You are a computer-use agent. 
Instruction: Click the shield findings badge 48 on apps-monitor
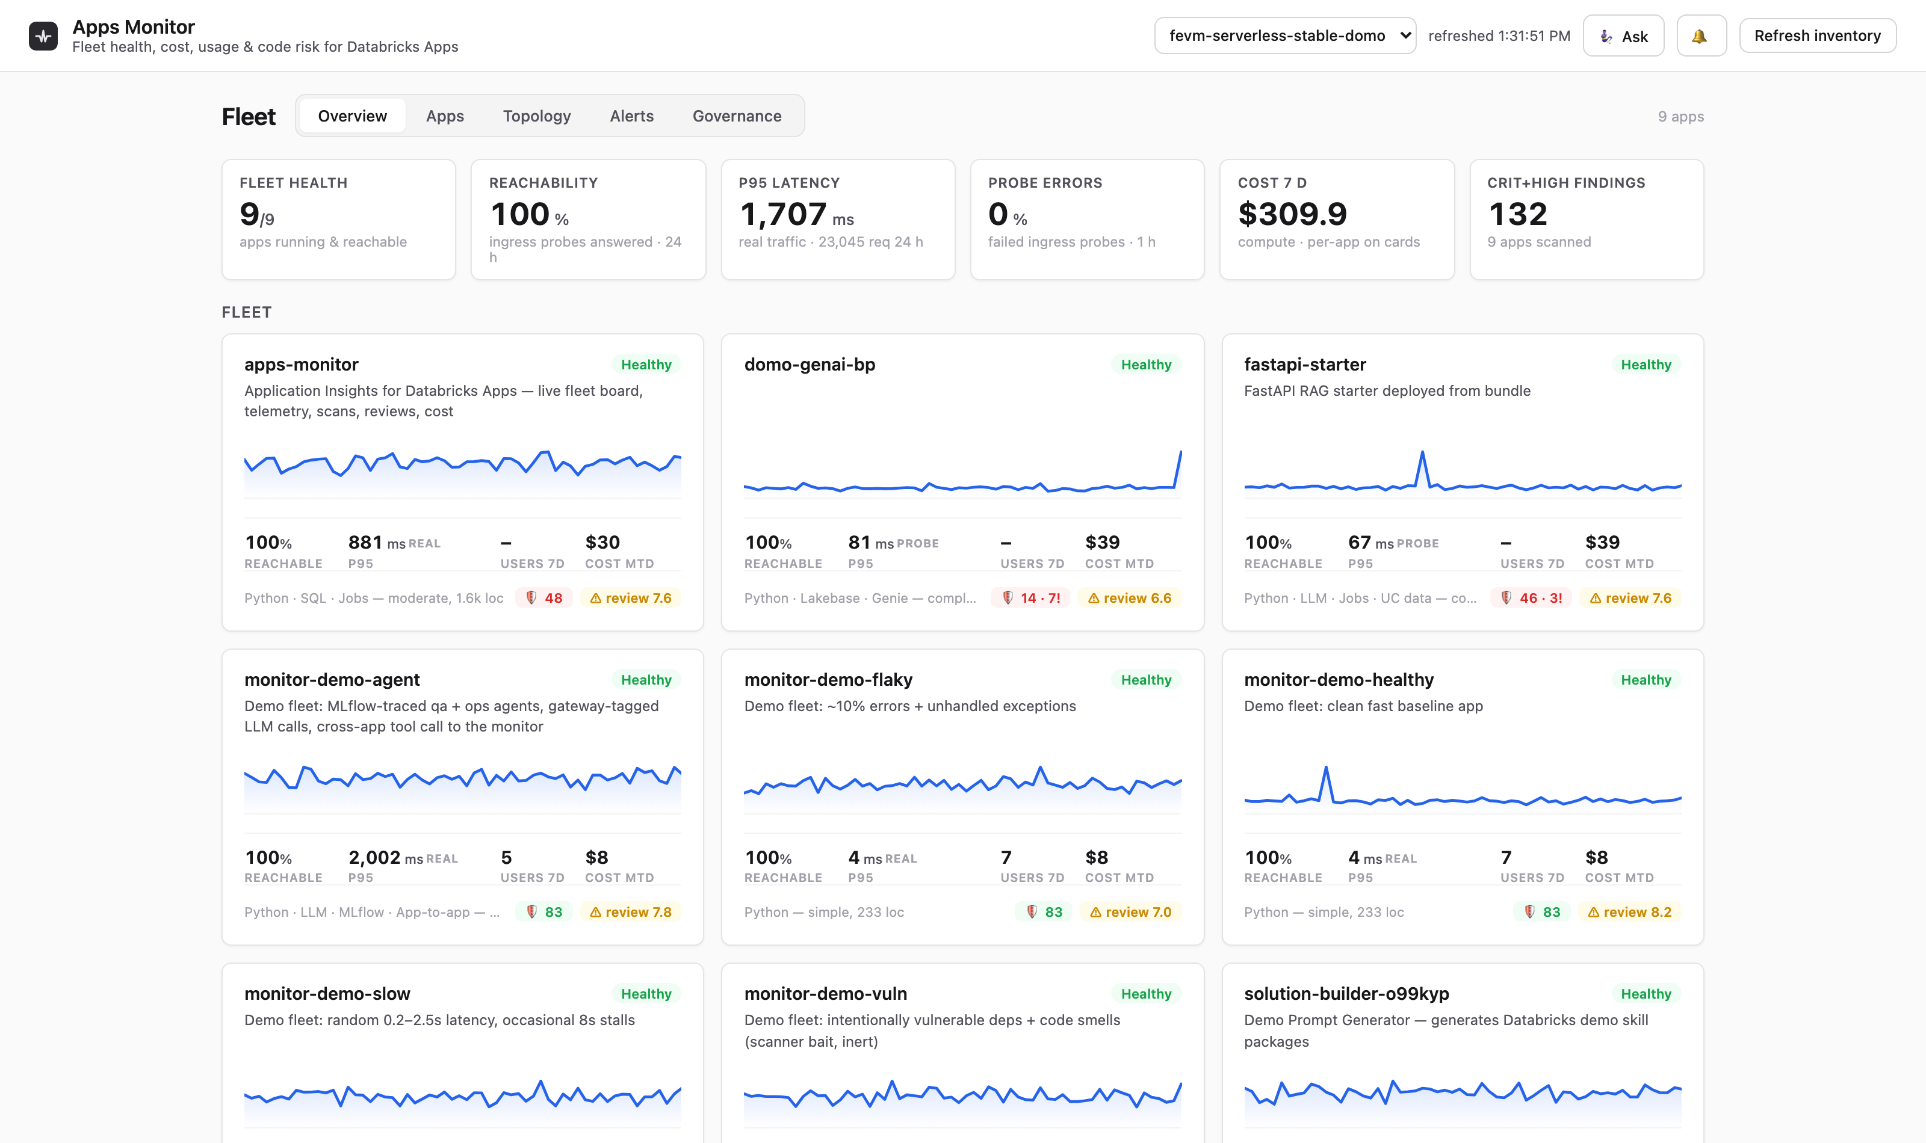click(x=544, y=598)
